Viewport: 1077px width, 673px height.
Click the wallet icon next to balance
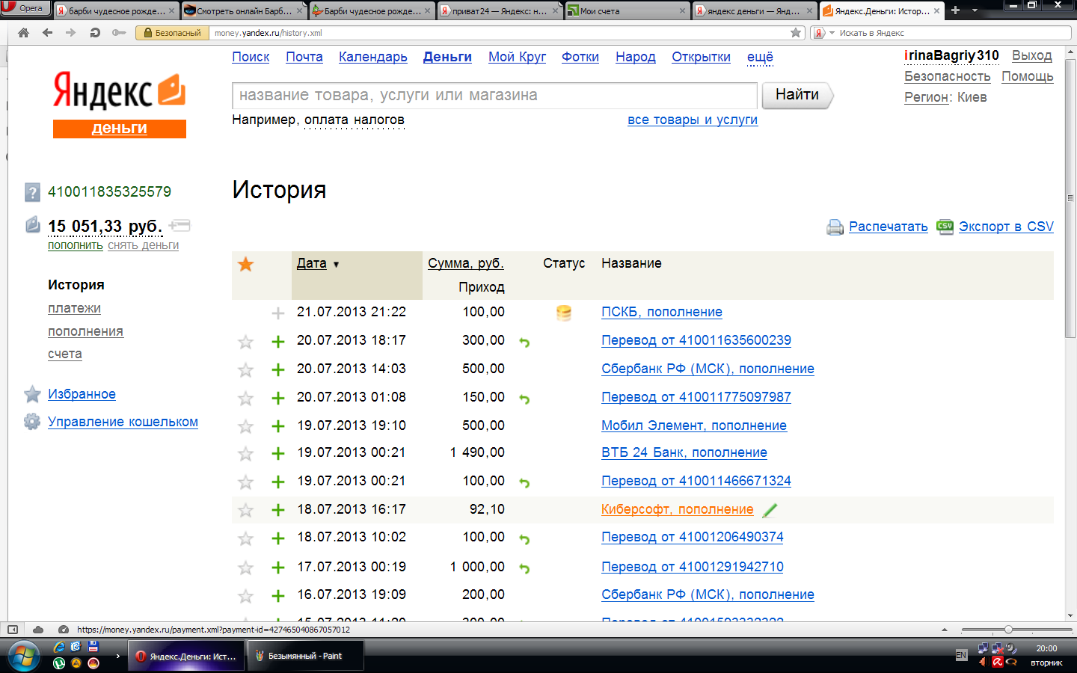pyautogui.click(x=32, y=224)
